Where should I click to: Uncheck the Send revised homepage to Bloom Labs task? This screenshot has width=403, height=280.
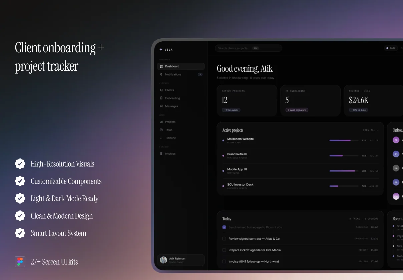tap(224, 227)
